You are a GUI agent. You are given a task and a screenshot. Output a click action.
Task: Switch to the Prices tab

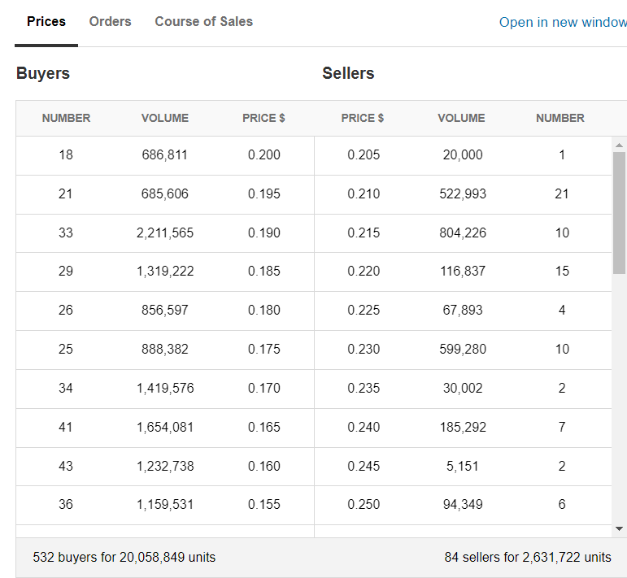tap(46, 22)
